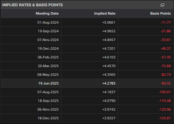The height and width of the screenshot is (124, 174).
Task: Click the Implied Rates & Basis Points title
Action: pos(32,5)
